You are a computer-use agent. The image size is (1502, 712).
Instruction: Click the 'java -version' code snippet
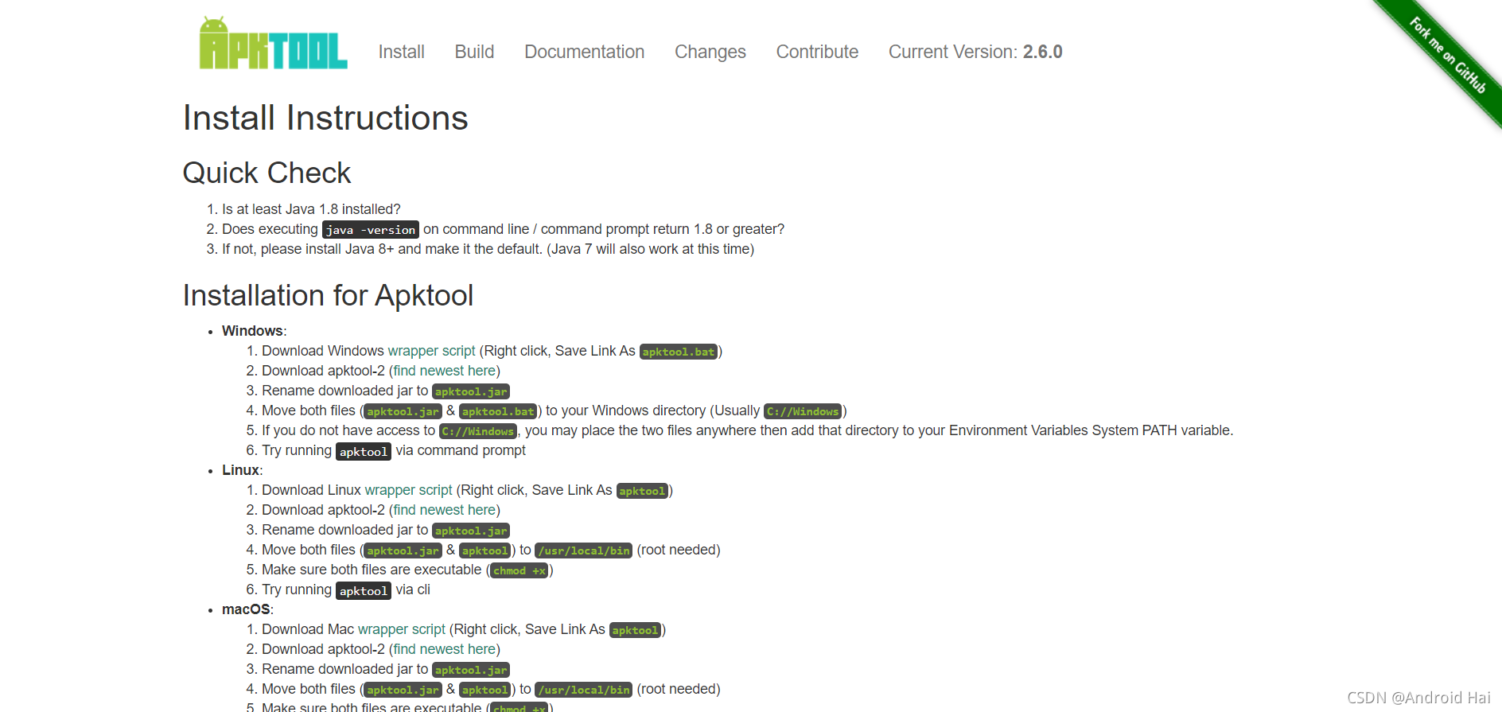tap(371, 230)
